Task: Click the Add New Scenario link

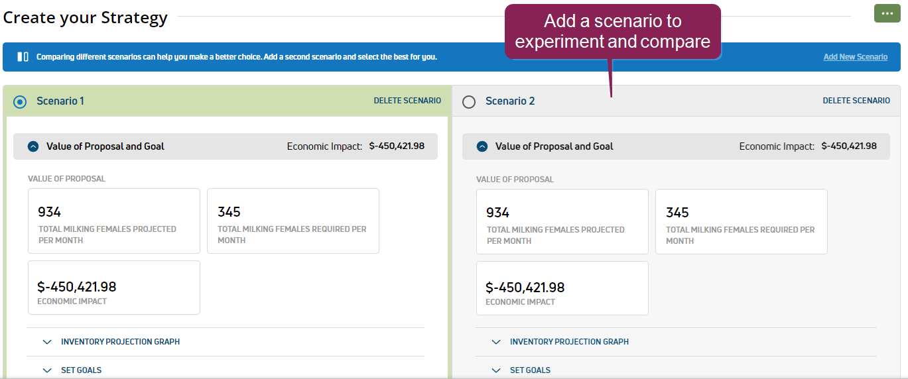Action: click(855, 57)
